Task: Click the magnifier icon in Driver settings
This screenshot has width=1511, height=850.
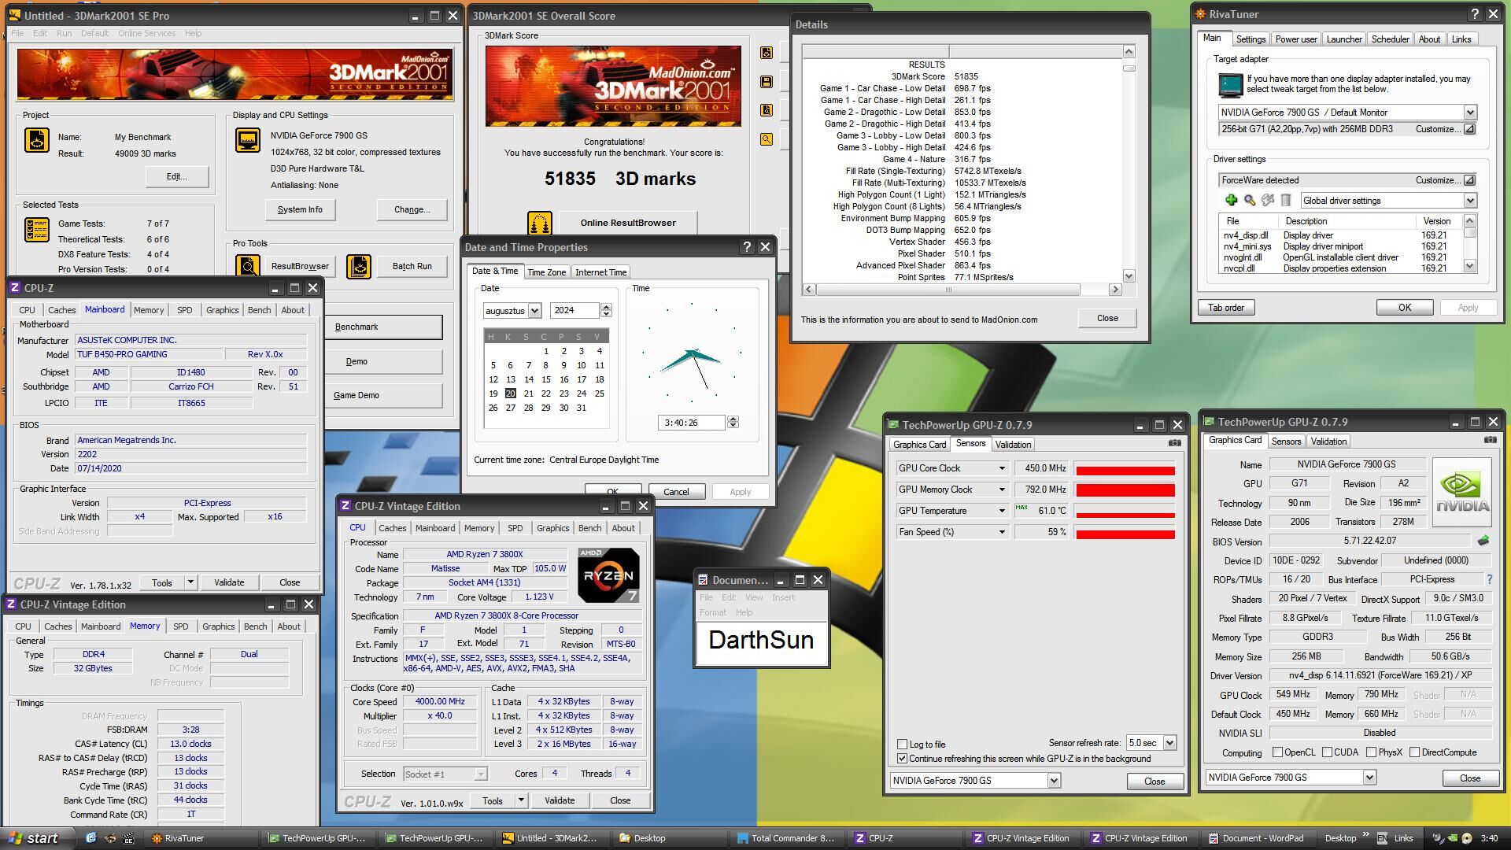Action: tap(1250, 201)
